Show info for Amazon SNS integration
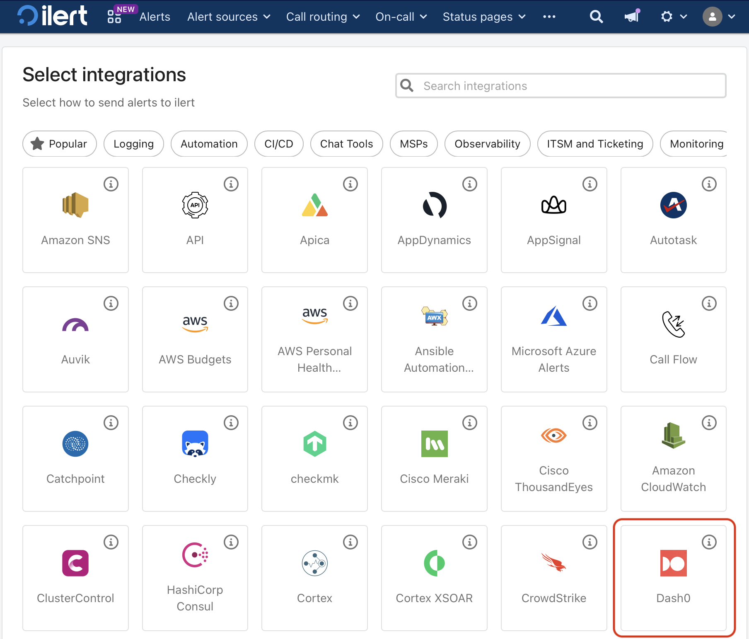This screenshot has width=749, height=639. coord(111,184)
